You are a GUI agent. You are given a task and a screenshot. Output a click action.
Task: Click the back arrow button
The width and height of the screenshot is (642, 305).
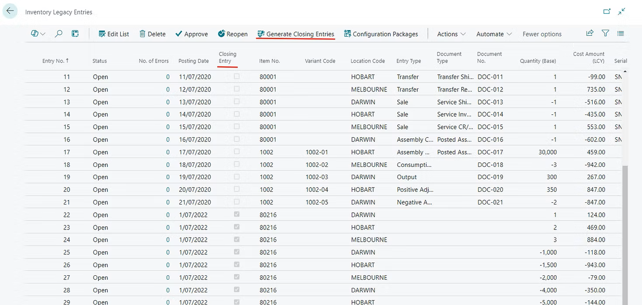[x=10, y=11]
